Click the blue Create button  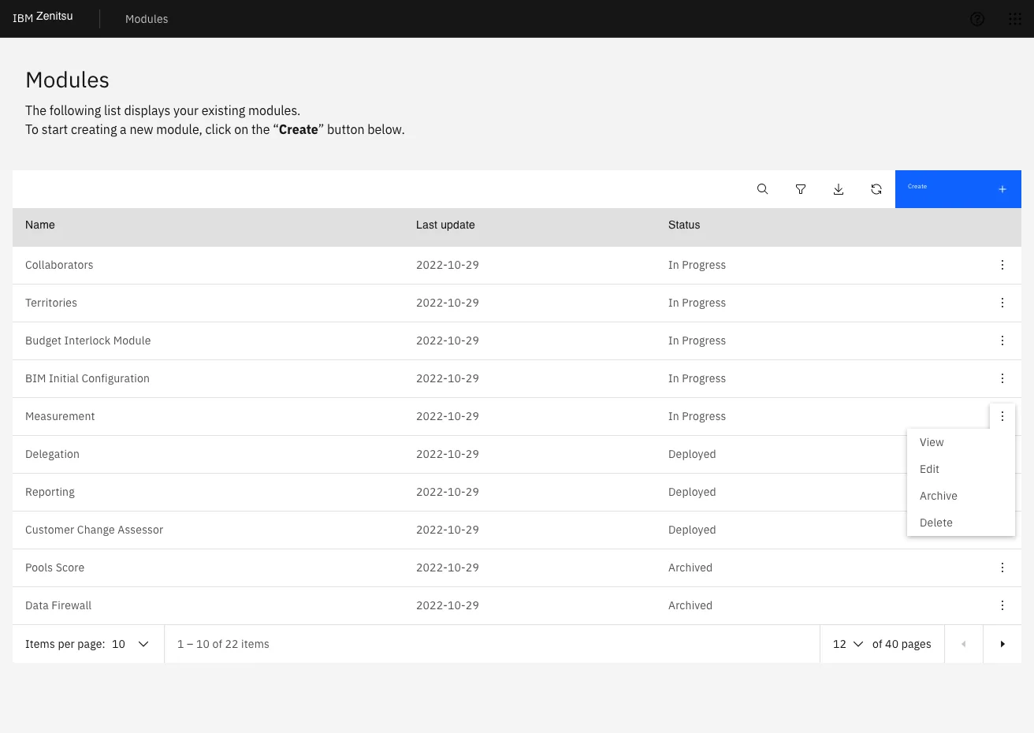click(958, 189)
